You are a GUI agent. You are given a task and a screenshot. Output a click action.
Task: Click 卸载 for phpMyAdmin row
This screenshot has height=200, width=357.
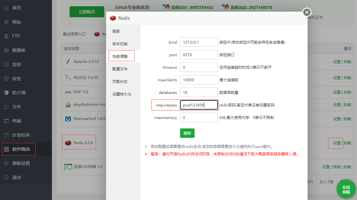point(348,105)
